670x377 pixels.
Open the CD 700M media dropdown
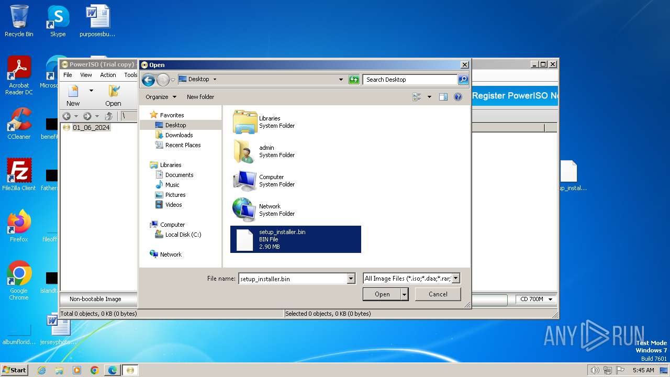click(536, 299)
